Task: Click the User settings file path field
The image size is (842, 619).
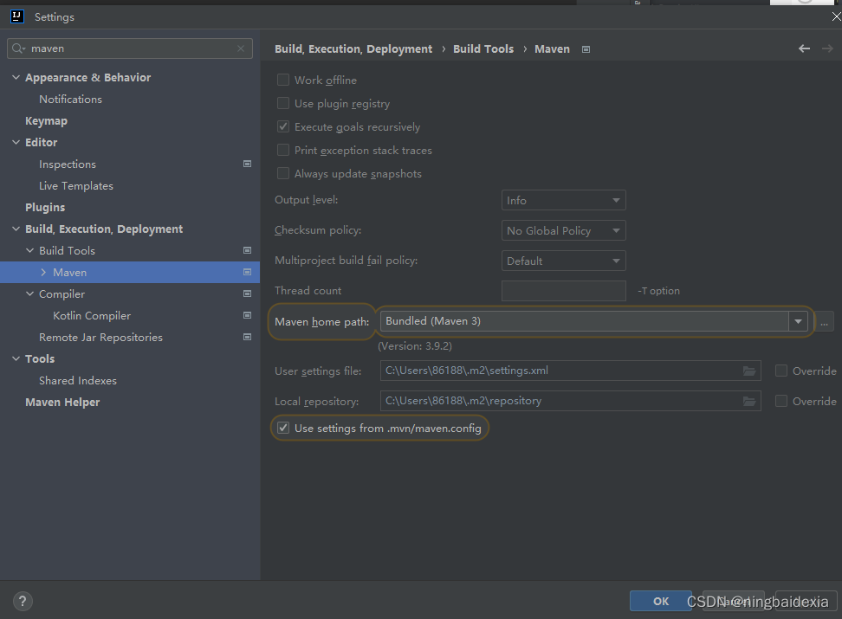Action: pyautogui.click(x=570, y=371)
